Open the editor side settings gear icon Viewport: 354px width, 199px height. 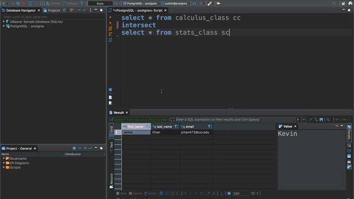coord(111,90)
